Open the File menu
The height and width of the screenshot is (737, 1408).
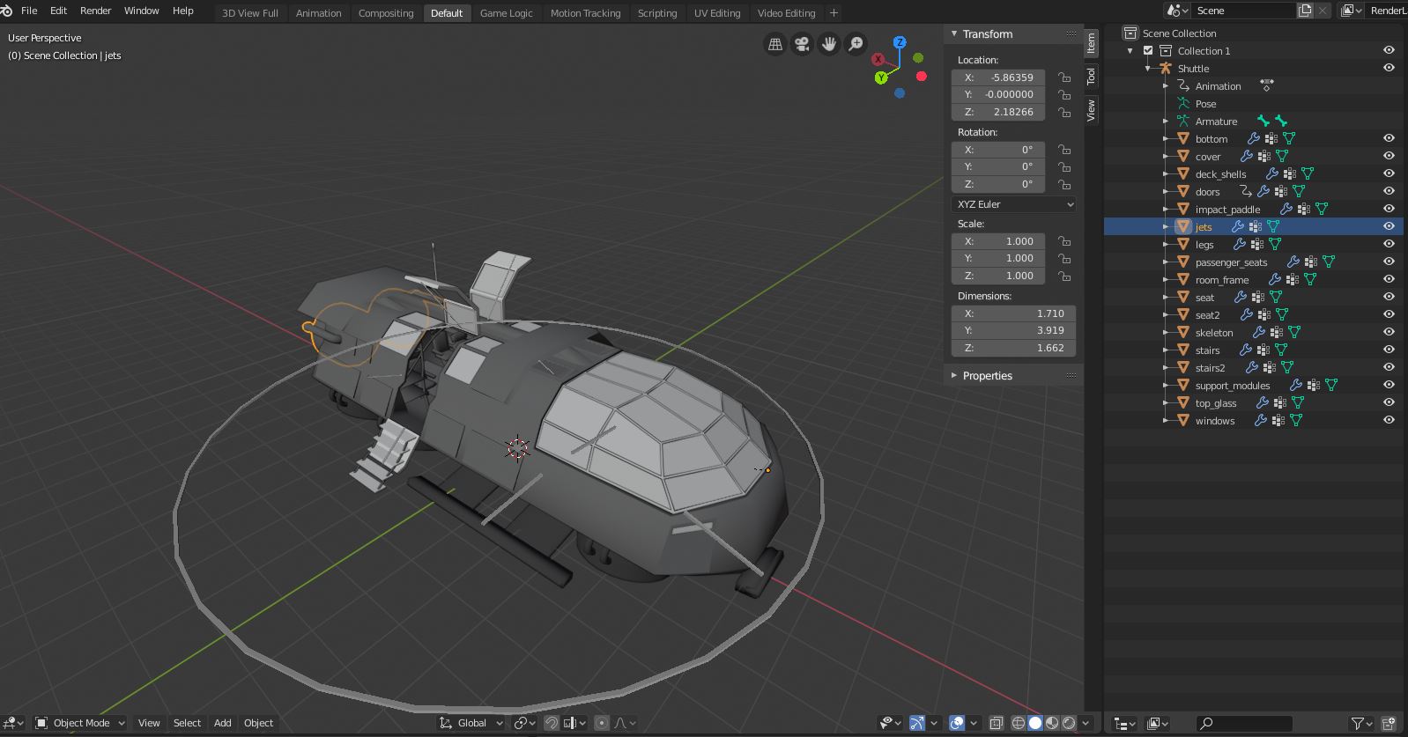[29, 11]
